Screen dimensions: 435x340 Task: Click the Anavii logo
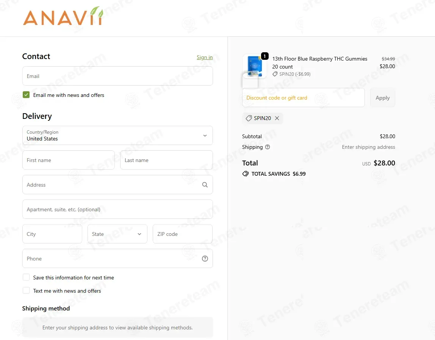(x=63, y=16)
